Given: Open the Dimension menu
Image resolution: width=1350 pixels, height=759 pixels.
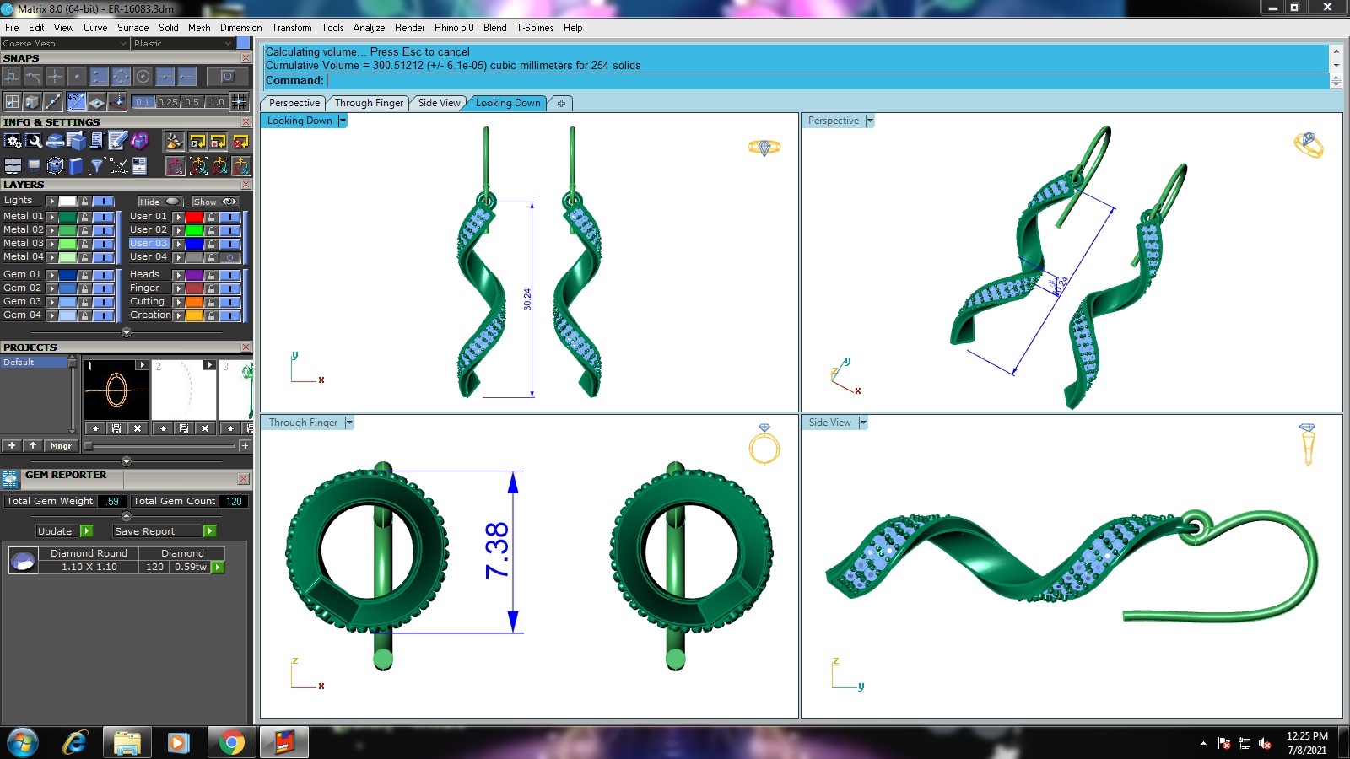Looking at the screenshot, I should (x=241, y=28).
